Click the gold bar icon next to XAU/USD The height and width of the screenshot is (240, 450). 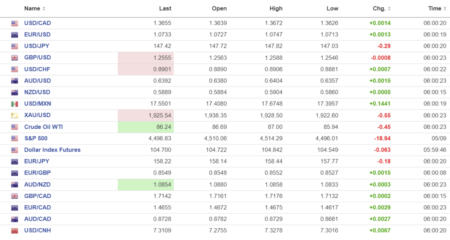pos(15,115)
